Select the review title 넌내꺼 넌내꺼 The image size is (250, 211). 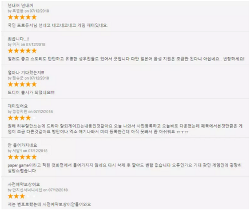(x=20, y=5)
